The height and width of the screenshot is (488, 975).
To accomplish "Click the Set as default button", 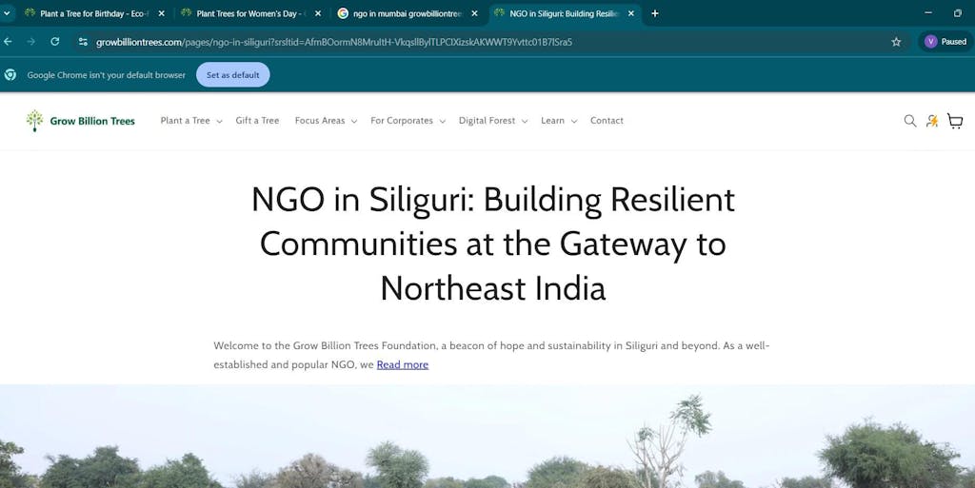I will pos(232,75).
